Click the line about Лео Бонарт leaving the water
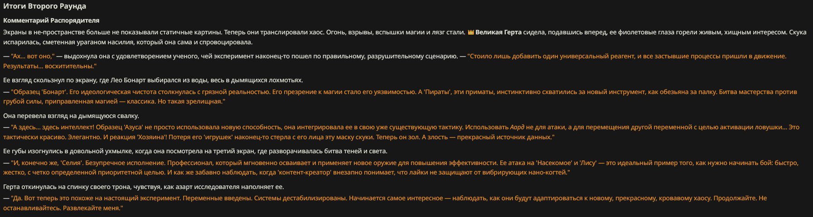The width and height of the screenshot is (813, 217). (x=153, y=80)
